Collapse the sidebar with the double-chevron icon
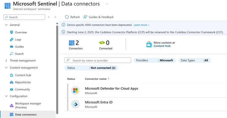The height and width of the screenshot is (118, 227). pos(55,17)
